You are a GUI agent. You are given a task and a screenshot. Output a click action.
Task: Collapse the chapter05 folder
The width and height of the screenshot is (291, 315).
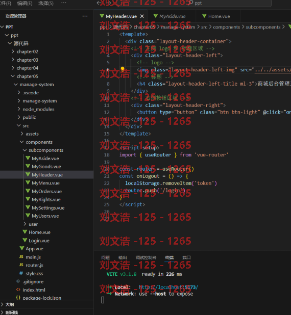(x=13, y=76)
